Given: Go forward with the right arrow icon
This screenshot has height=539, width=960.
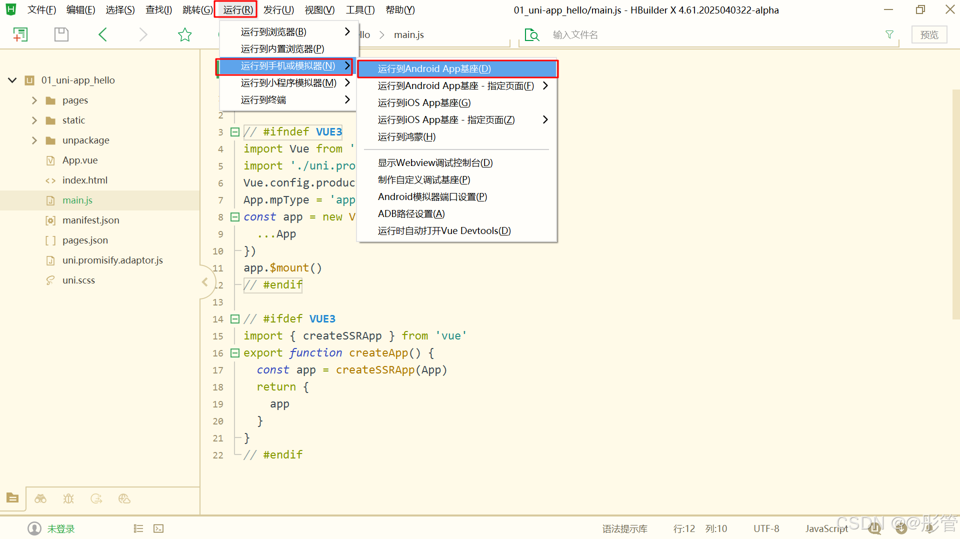Looking at the screenshot, I should (143, 34).
